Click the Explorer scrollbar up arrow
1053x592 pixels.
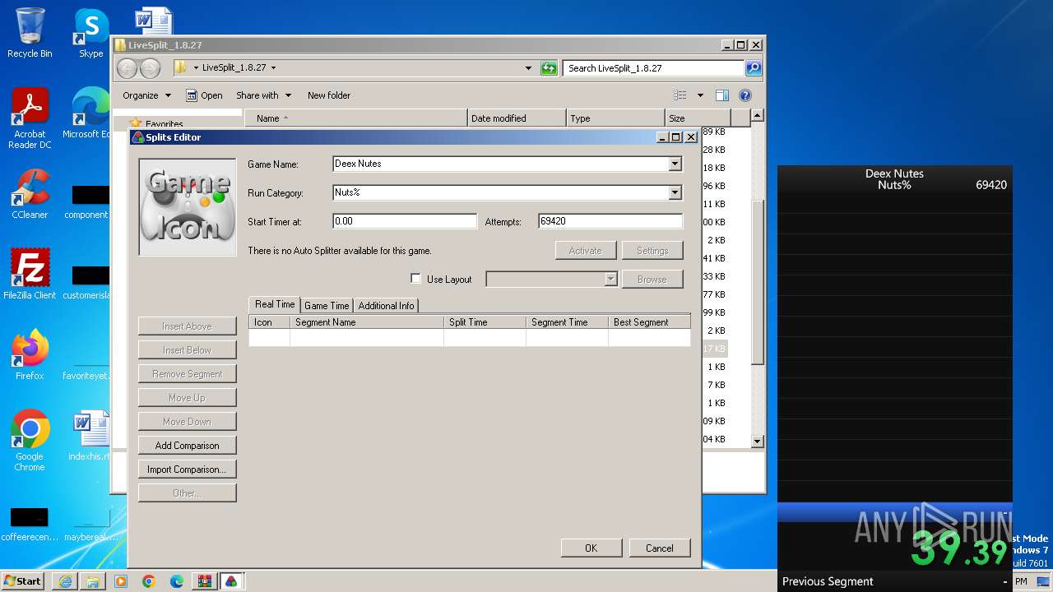(x=758, y=117)
